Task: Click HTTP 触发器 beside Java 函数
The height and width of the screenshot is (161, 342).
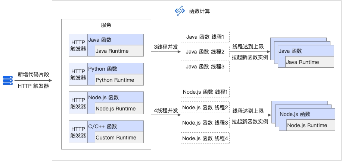Action: click(x=78, y=45)
